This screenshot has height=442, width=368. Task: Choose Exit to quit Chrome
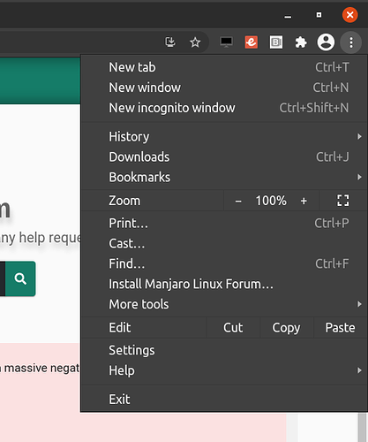click(x=224, y=400)
